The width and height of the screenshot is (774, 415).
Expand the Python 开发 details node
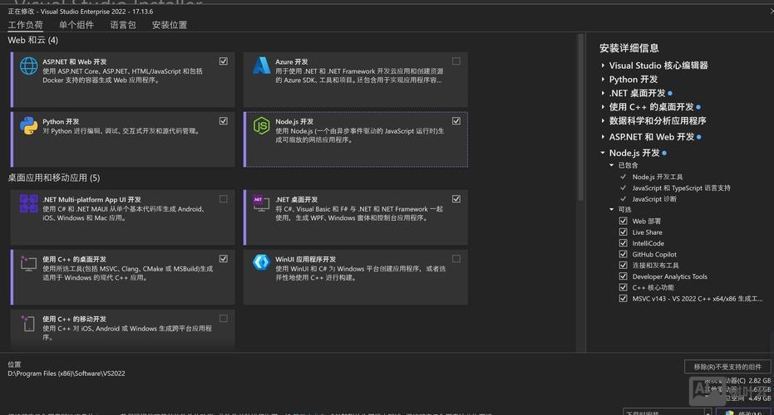click(x=603, y=79)
